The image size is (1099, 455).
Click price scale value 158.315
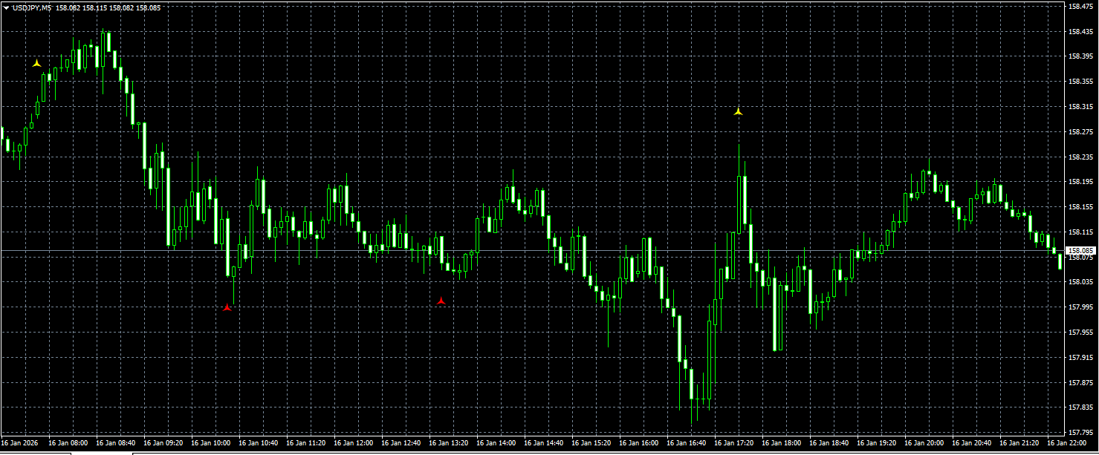click(1081, 106)
